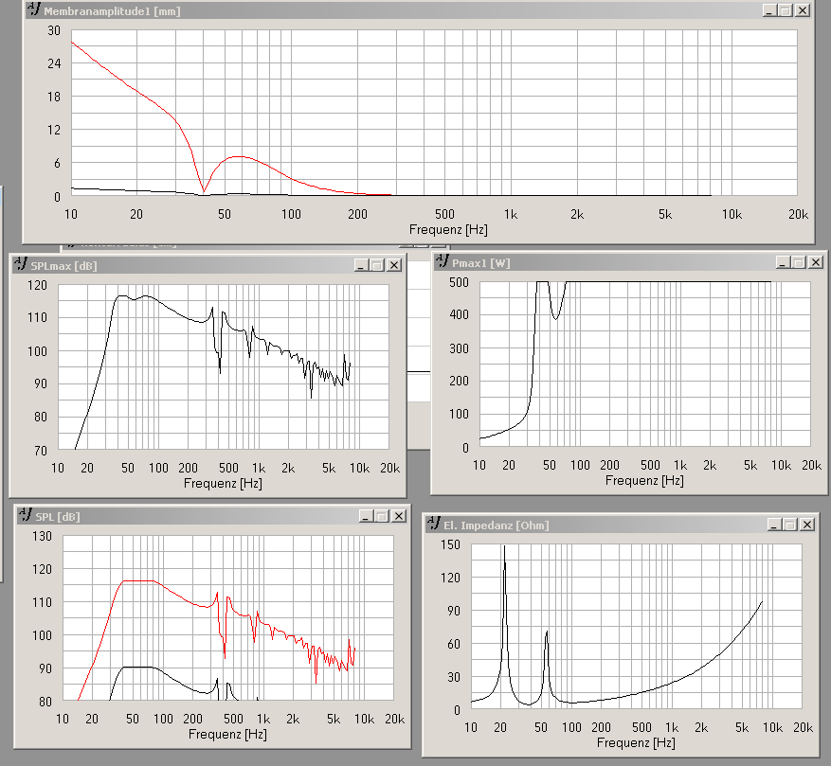Image resolution: width=831 pixels, height=766 pixels.
Task: Click the El. Impedanz window title icon
Action: pyautogui.click(x=434, y=524)
